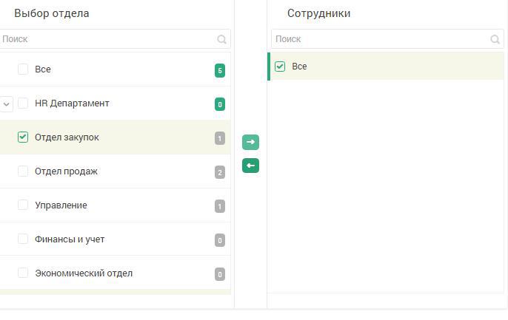Tick the Управление department checkbox
Screen dimensions: 508x320
coord(23,205)
